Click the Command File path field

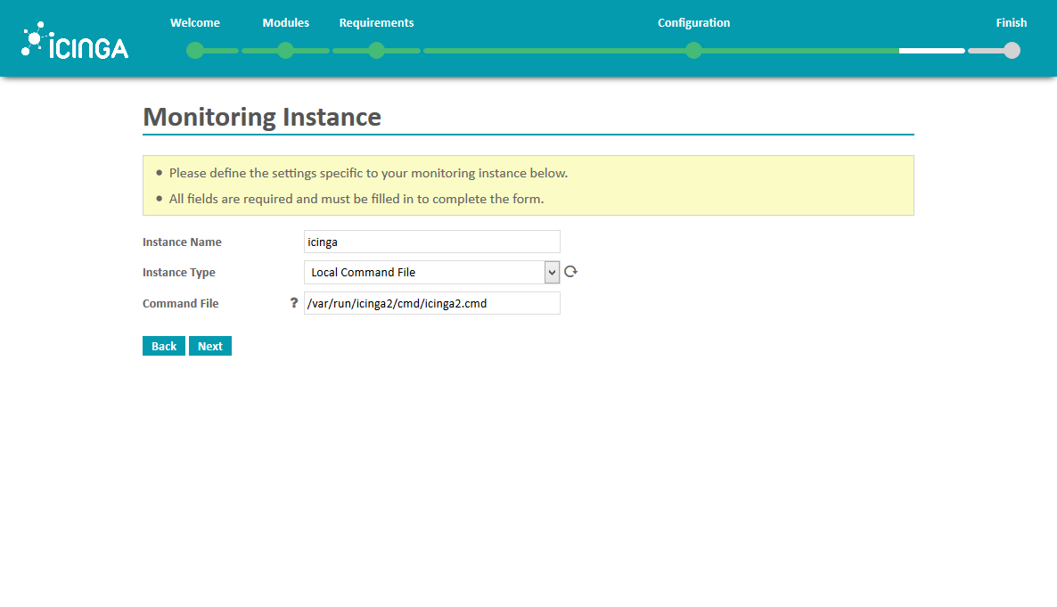431,303
